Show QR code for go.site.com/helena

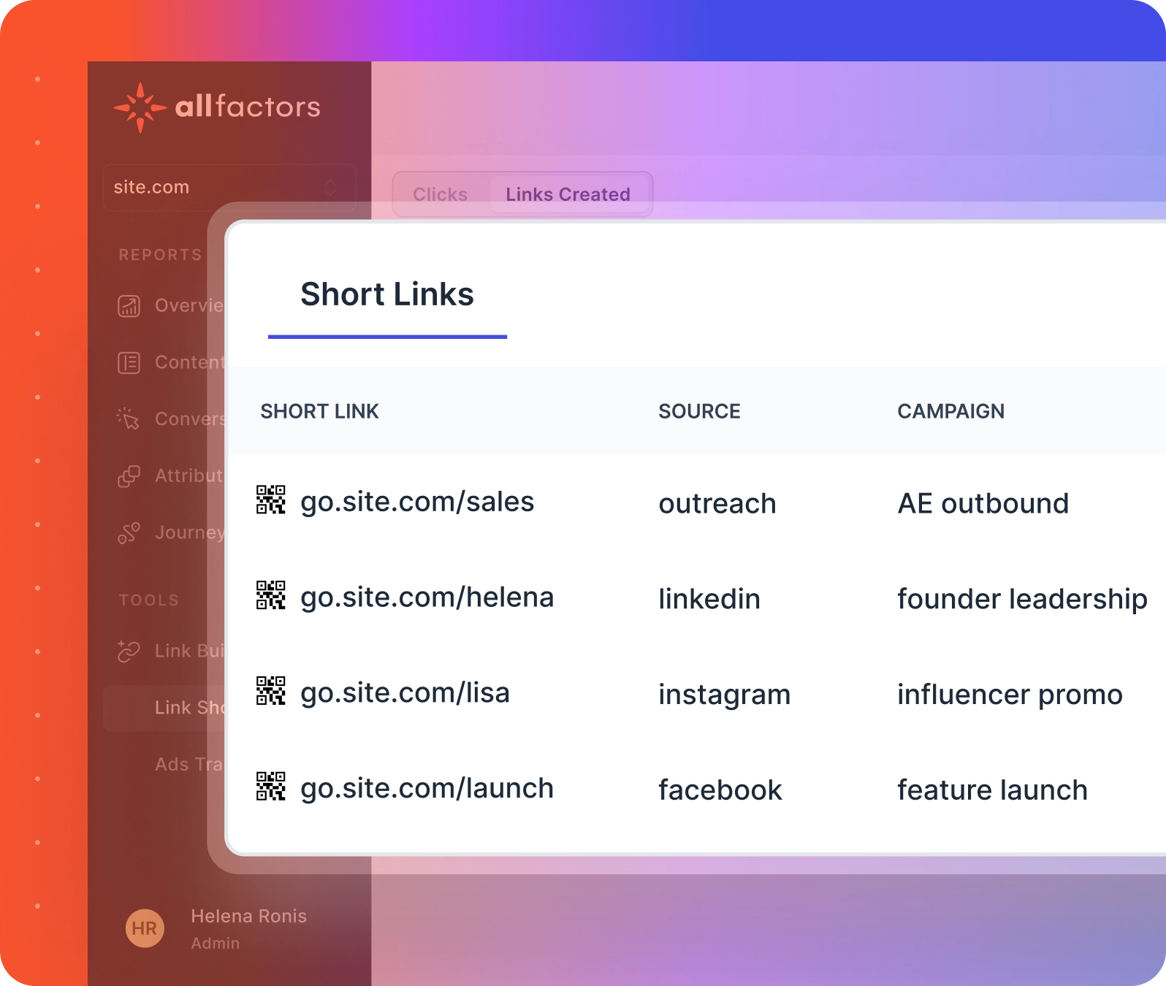pos(270,595)
